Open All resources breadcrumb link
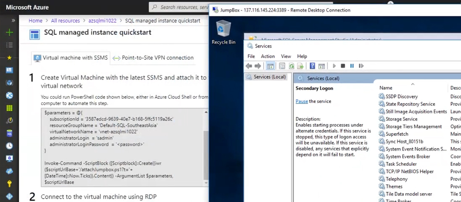 click(65, 21)
